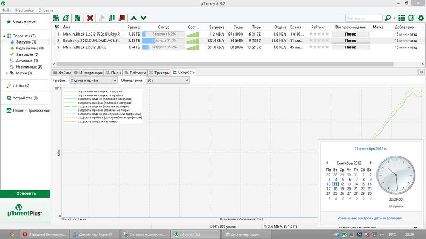Open Chrome from the taskbar
This screenshot has height=239, width=426.
12,234
